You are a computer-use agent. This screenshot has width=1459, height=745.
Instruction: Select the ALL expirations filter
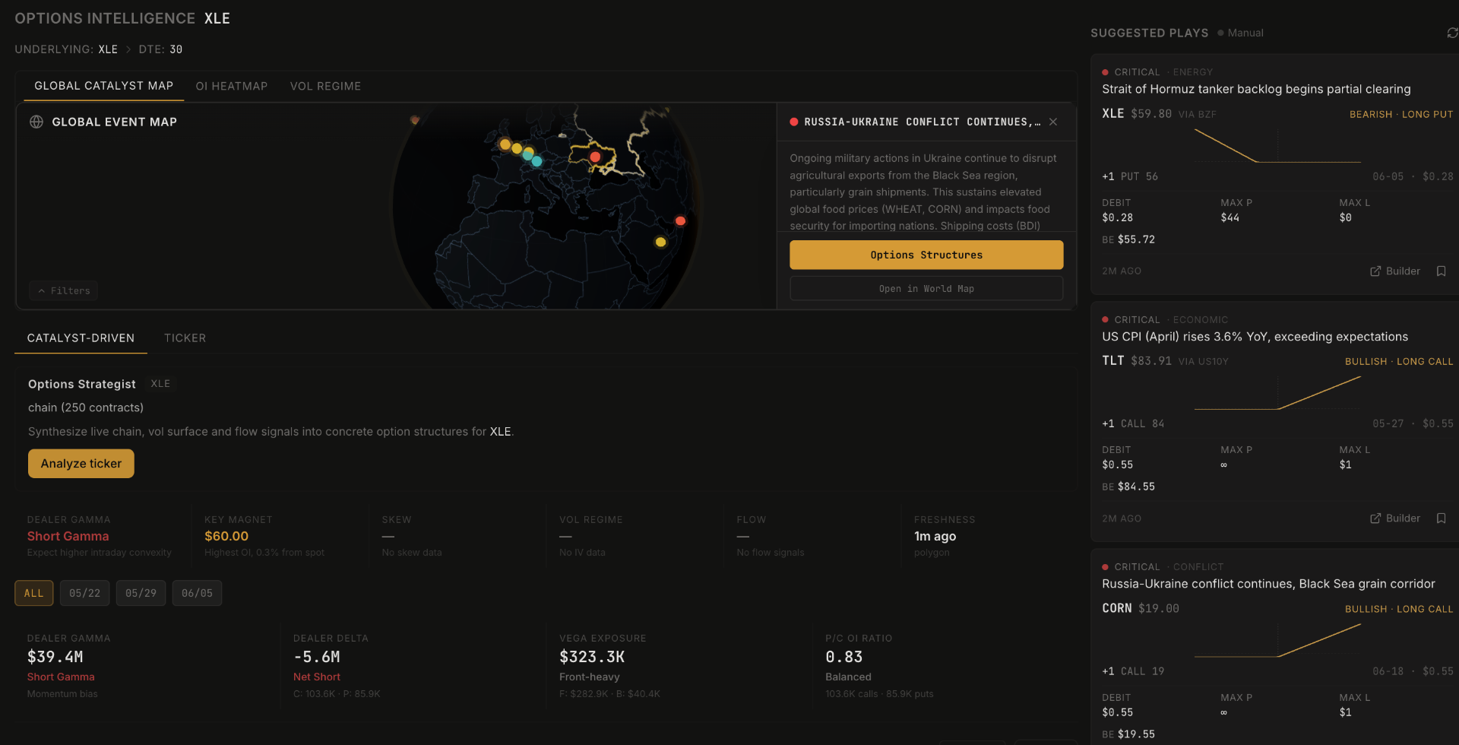[x=34, y=593]
